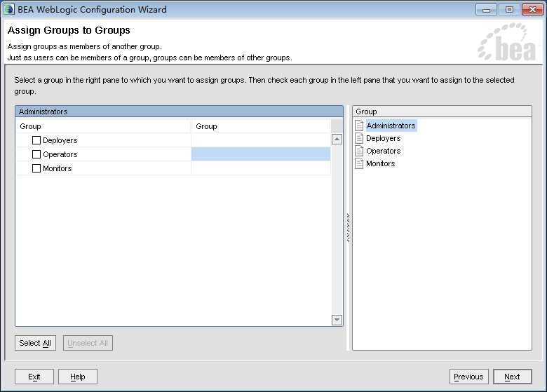Click the first Group column header
Screen dimensions: 547x392
click(x=103, y=126)
